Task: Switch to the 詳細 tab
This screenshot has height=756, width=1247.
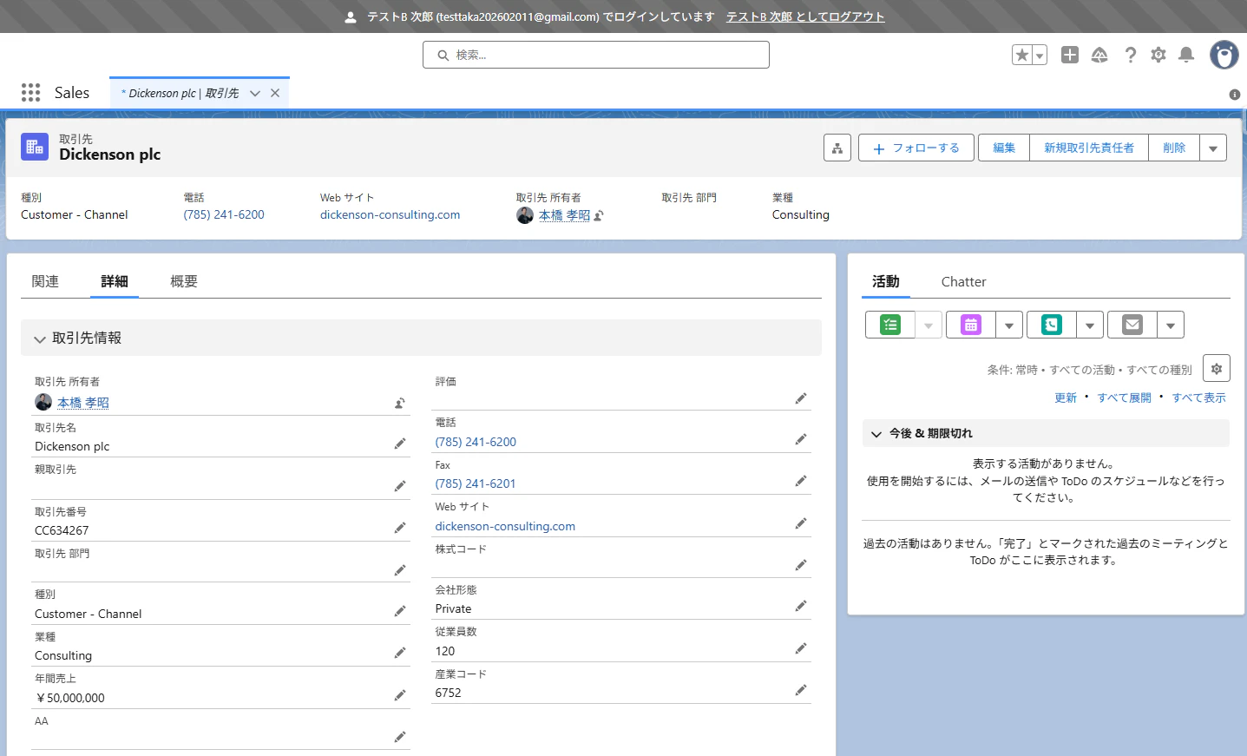Action: pos(115,281)
